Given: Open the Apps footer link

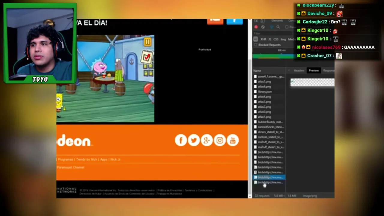Looking at the screenshot, I should tap(104, 160).
